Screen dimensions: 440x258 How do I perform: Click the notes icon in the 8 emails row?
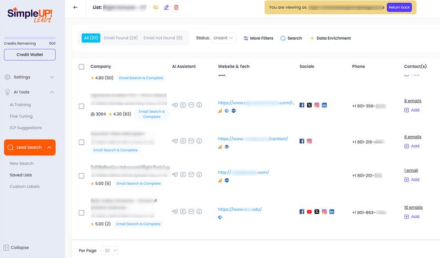click(183, 105)
